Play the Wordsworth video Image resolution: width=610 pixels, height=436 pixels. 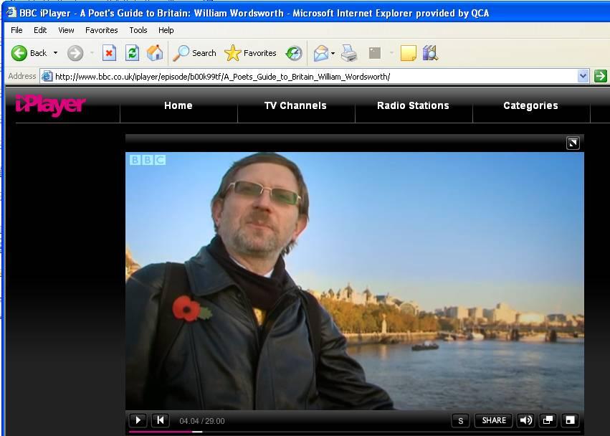138,420
